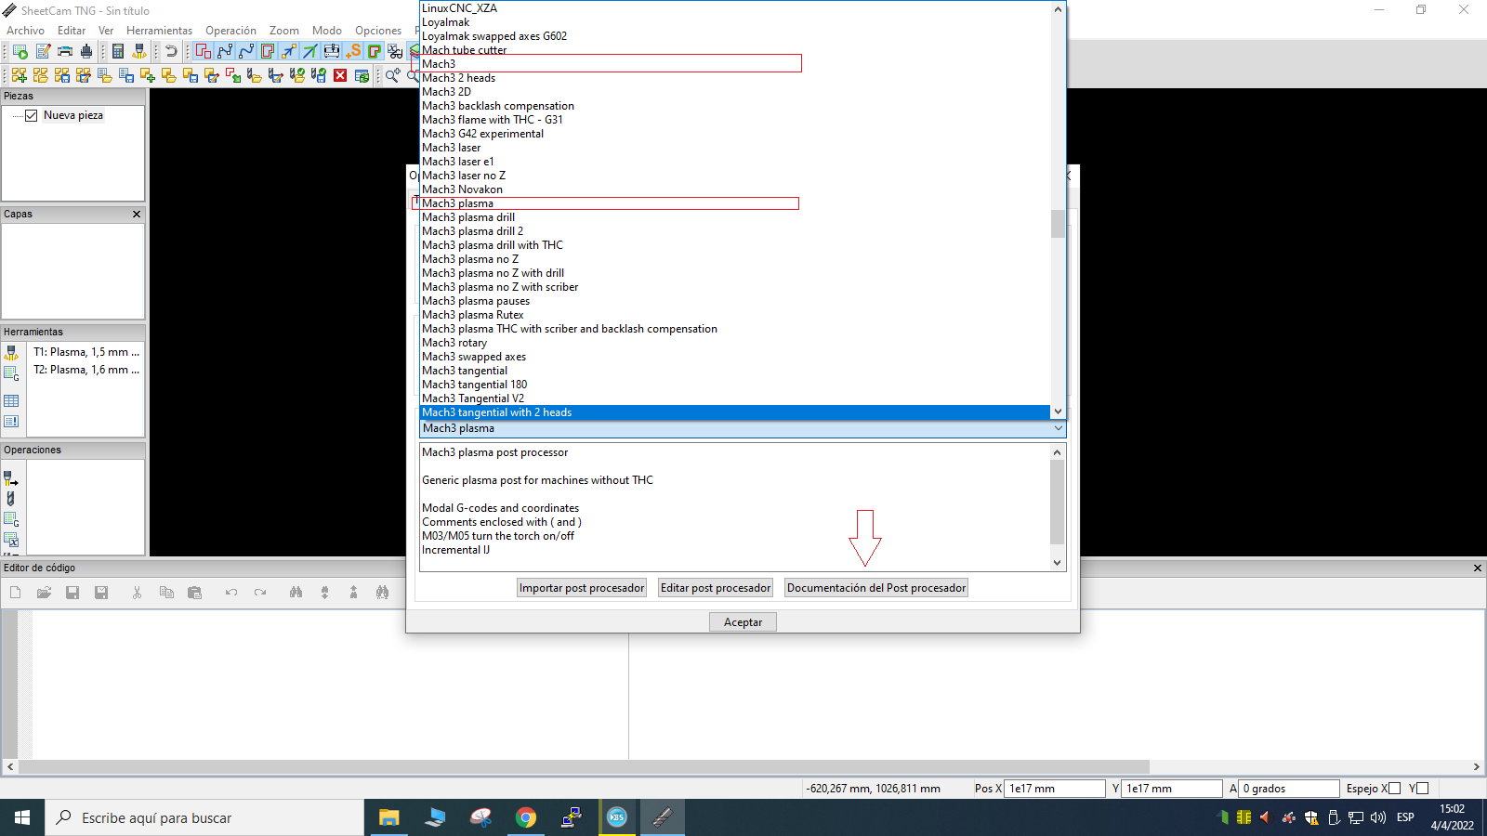1487x836 pixels.
Task: Click the tool table grid icon in Herramientas
Action: pyautogui.click(x=11, y=401)
